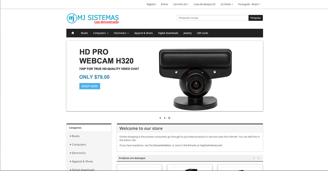Show next featured products with right arrow
Screen dimensions: 328x171
[259, 158]
